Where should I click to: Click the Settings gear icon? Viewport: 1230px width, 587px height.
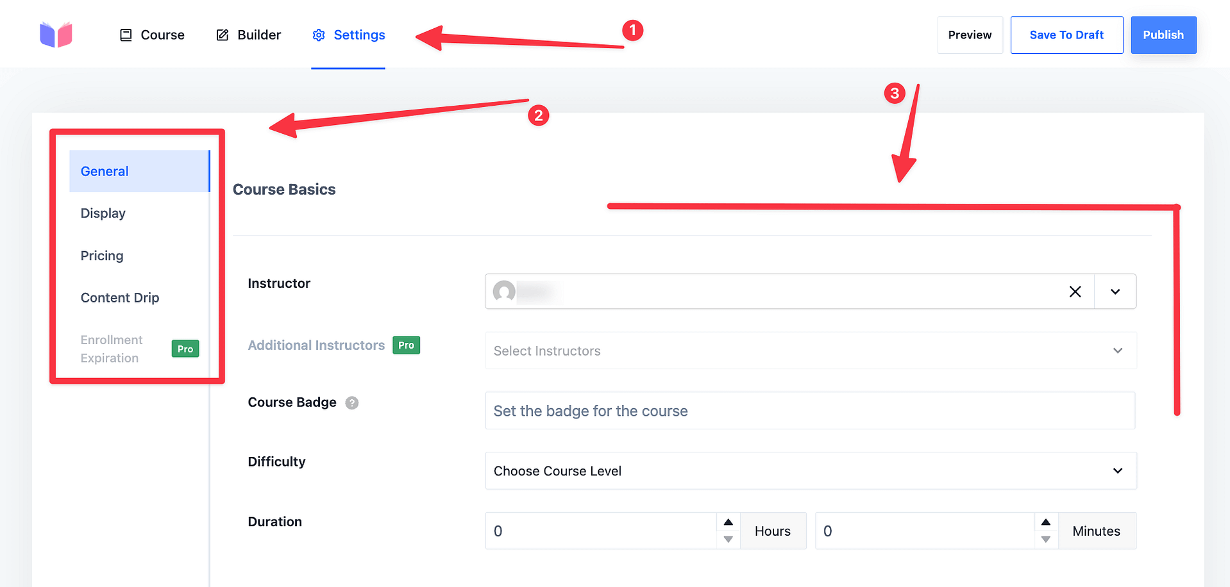tap(319, 35)
